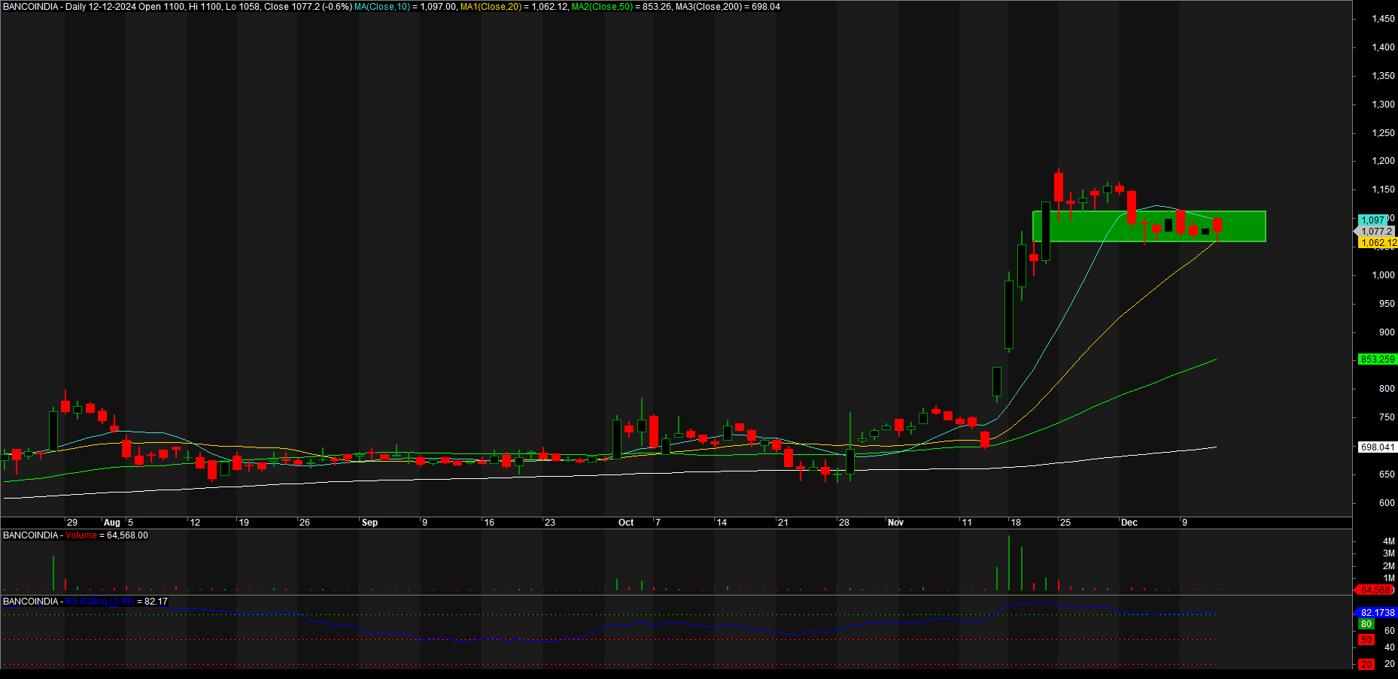Click the 950 price axis label
The image size is (1398, 679).
pyautogui.click(x=1386, y=304)
